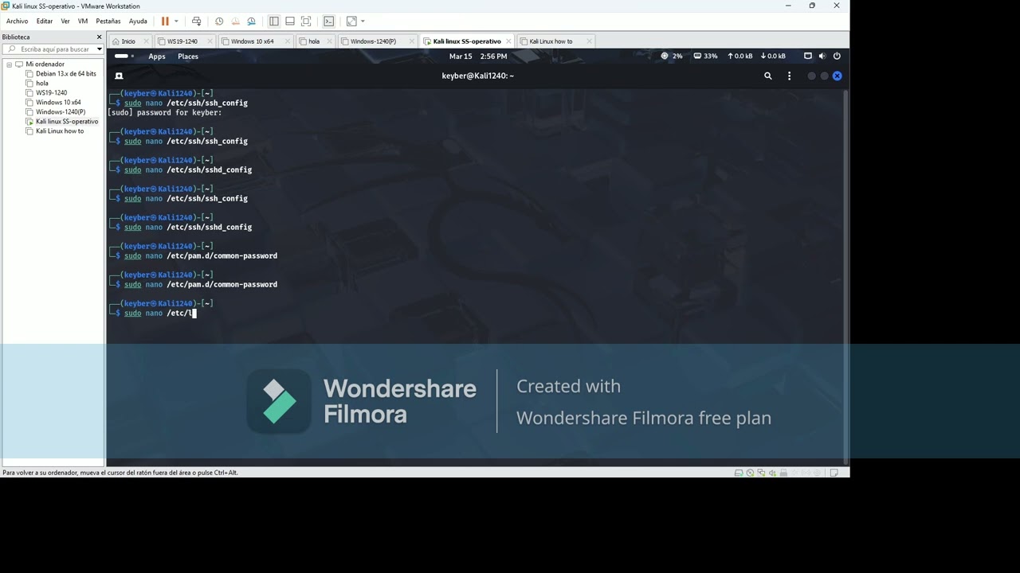
Task: Open the Places menu in Kali panel
Action: (x=188, y=57)
